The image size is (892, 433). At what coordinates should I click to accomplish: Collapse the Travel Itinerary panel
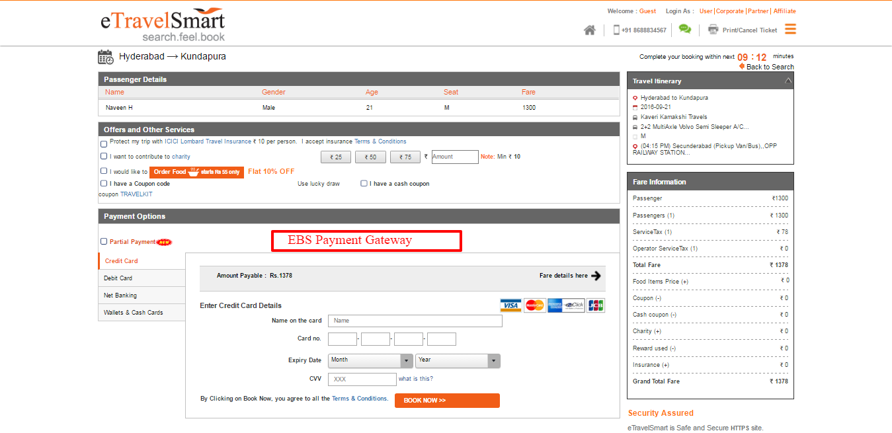788,81
